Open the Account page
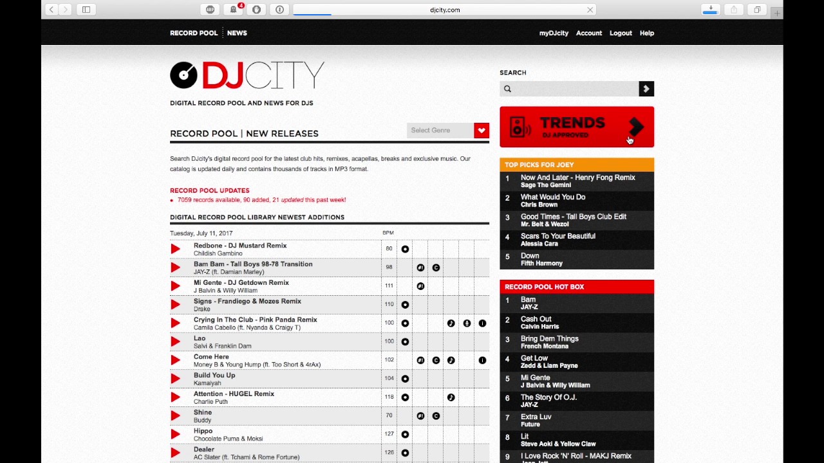The height and width of the screenshot is (463, 824). [x=589, y=33]
